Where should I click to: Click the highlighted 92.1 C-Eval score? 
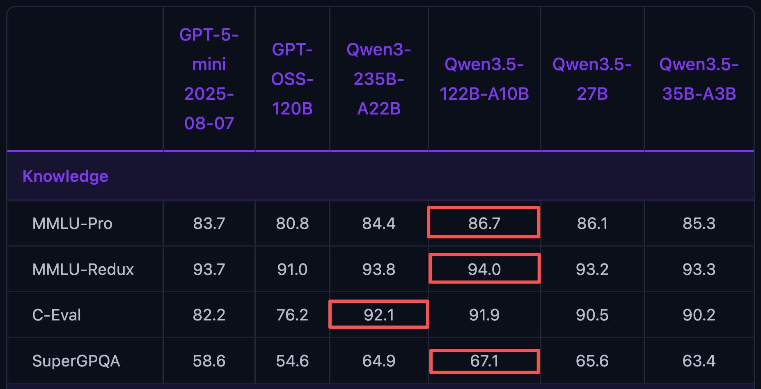click(x=378, y=315)
